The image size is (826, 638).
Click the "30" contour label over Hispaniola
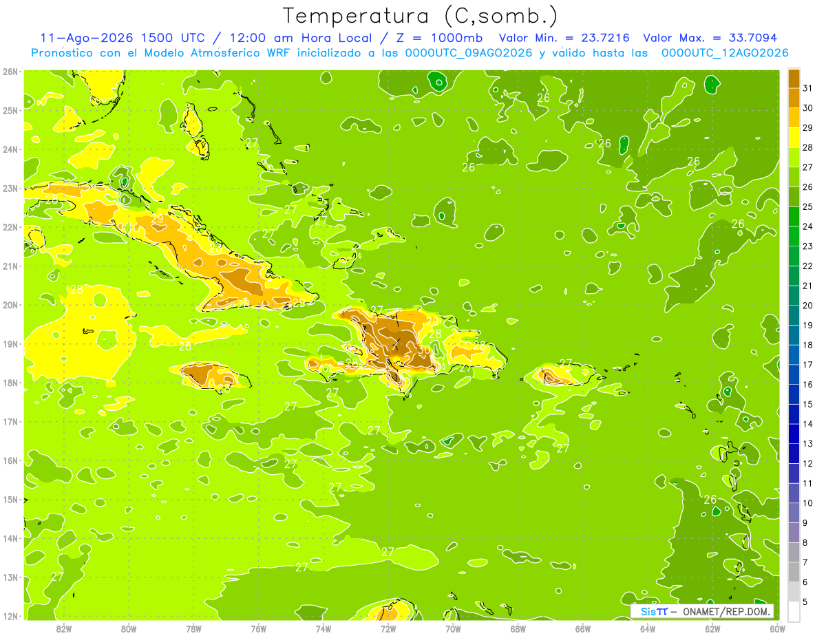tap(424, 350)
